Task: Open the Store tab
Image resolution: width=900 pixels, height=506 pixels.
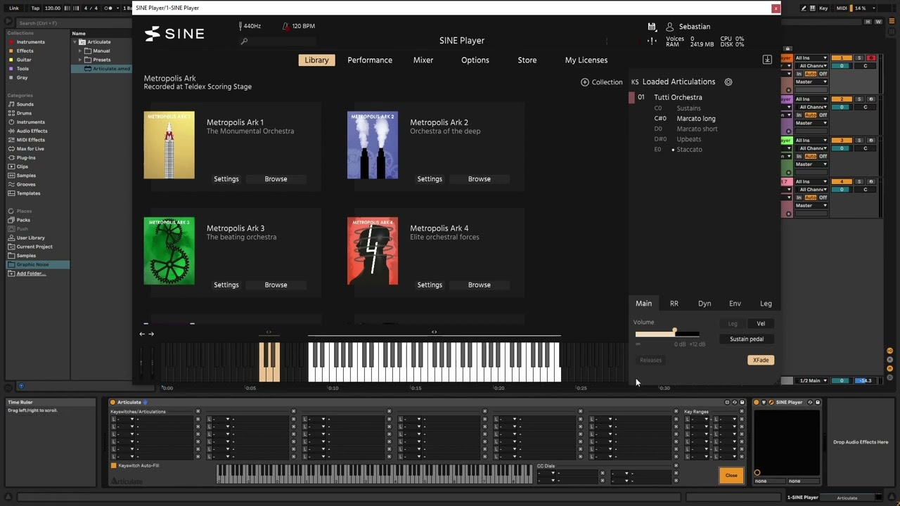Action: pyautogui.click(x=527, y=60)
